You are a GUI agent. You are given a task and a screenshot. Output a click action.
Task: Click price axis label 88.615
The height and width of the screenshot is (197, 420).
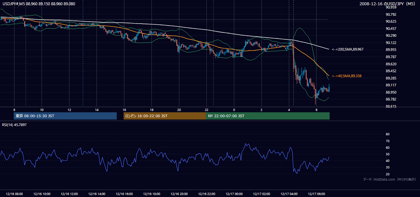pyautogui.click(x=391, y=106)
